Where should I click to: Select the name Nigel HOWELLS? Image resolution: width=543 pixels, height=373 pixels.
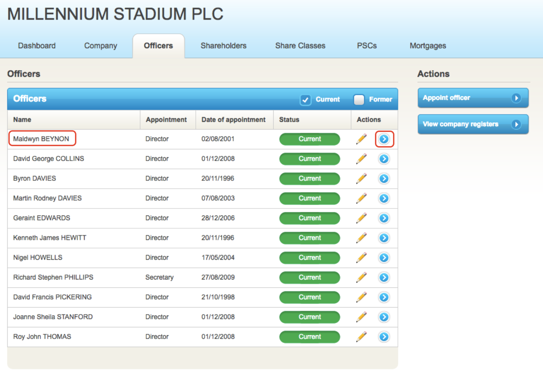tap(38, 257)
